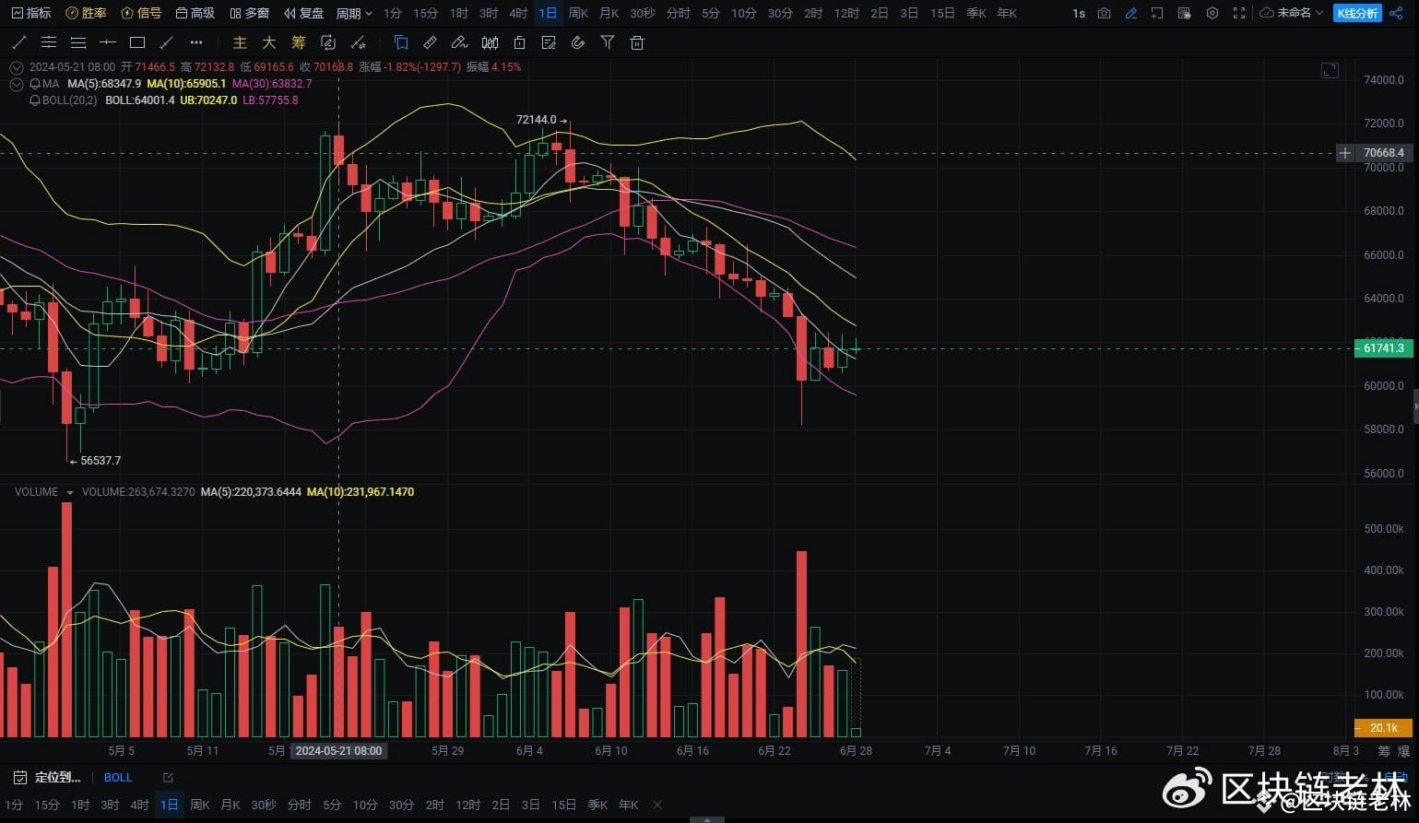
Task: Take a chart screenshot with camera icon
Action: 1104,13
